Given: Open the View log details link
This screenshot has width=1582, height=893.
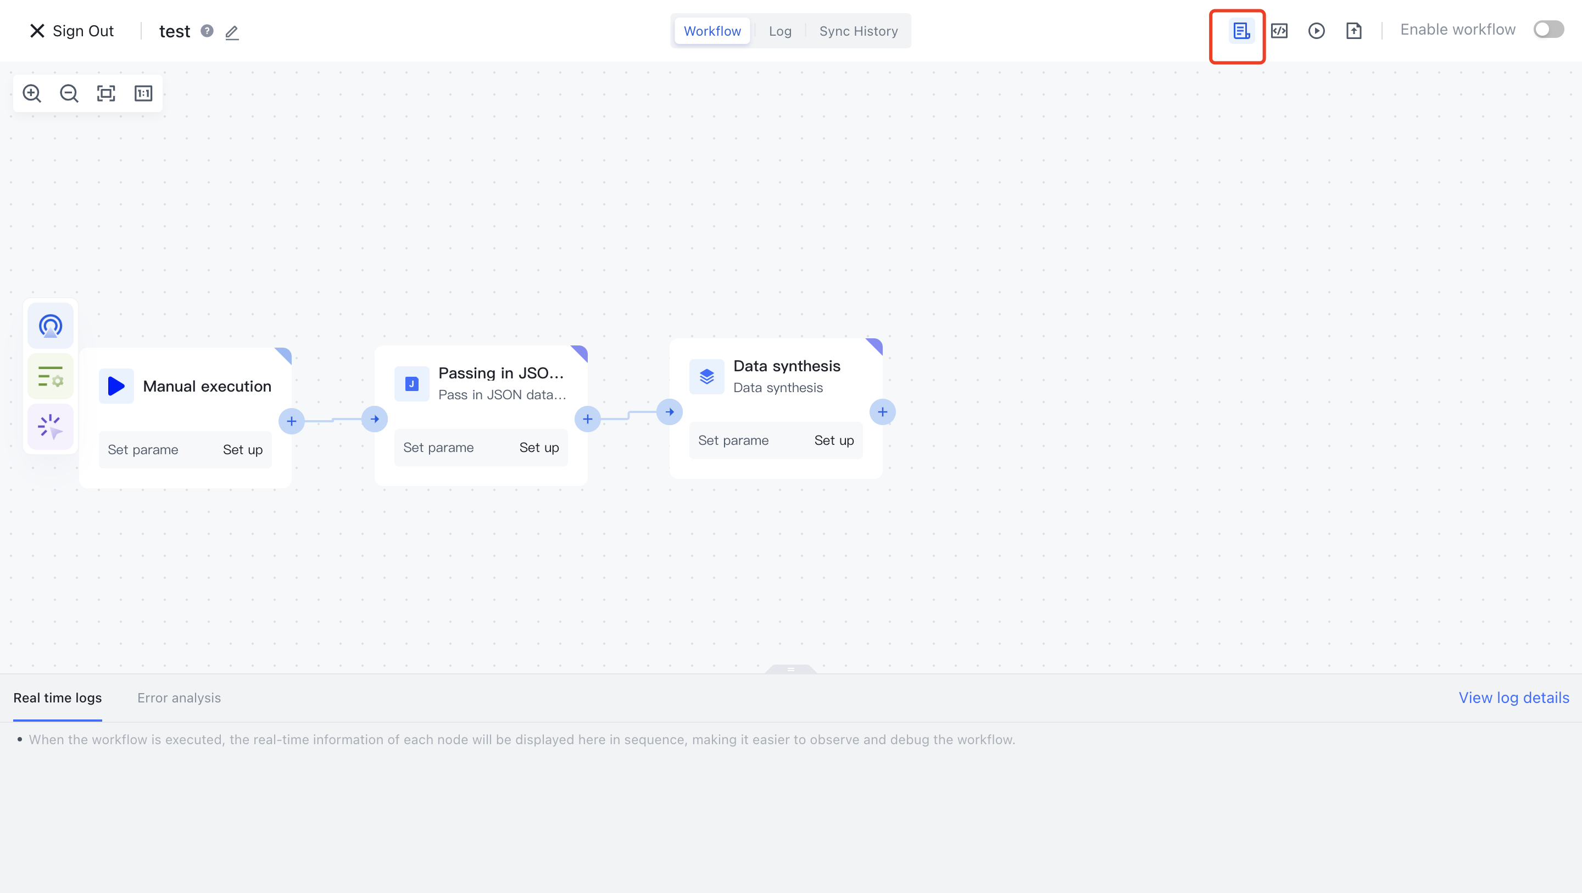Looking at the screenshot, I should (1513, 697).
